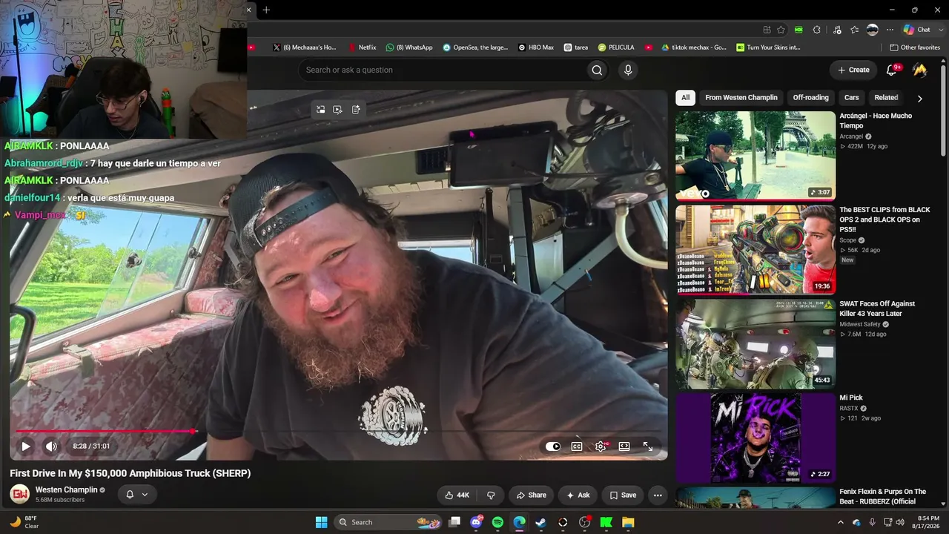Open Fenix Flexin RUBBERZ video title
The height and width of the screenshot is (534, 949).
[x=882, y=496]
